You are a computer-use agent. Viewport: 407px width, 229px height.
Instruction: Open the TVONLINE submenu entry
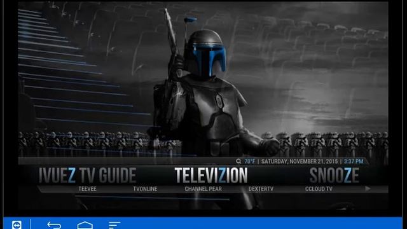pyautogui.click(x=145, y=189)
